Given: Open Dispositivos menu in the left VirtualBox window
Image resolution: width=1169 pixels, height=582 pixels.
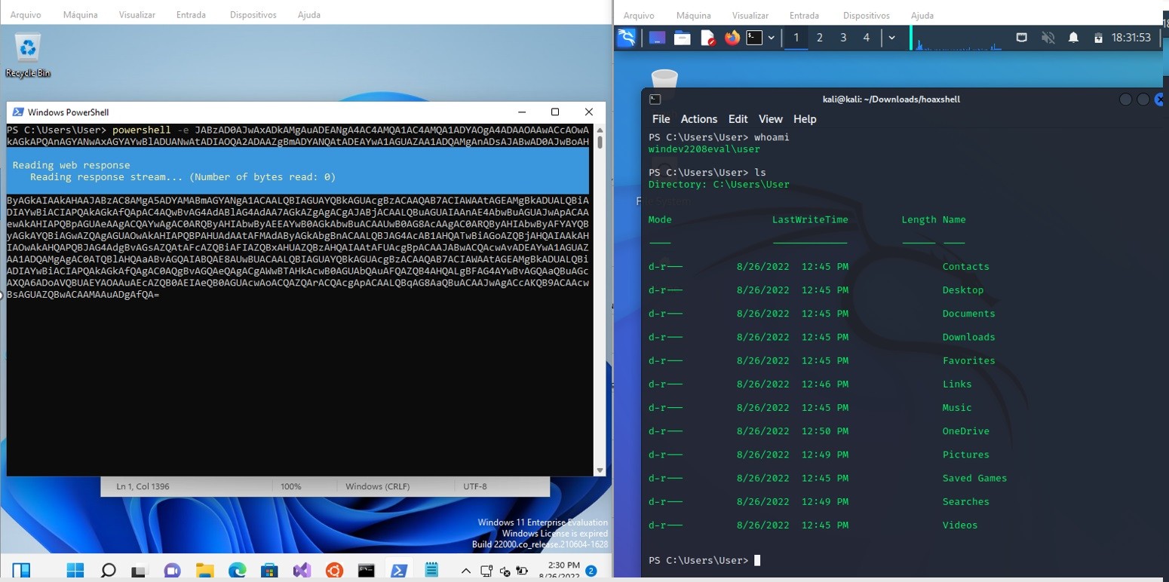Looking at the screenshot, I should pyautogui.click(x=253, y=15).
